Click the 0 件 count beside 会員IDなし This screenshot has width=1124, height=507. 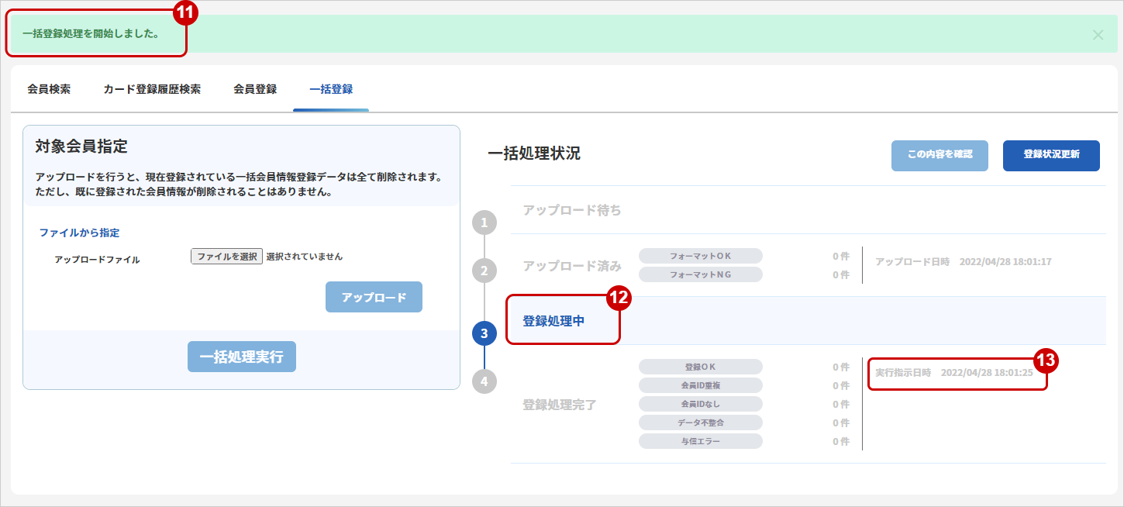[x=841, y=404]
